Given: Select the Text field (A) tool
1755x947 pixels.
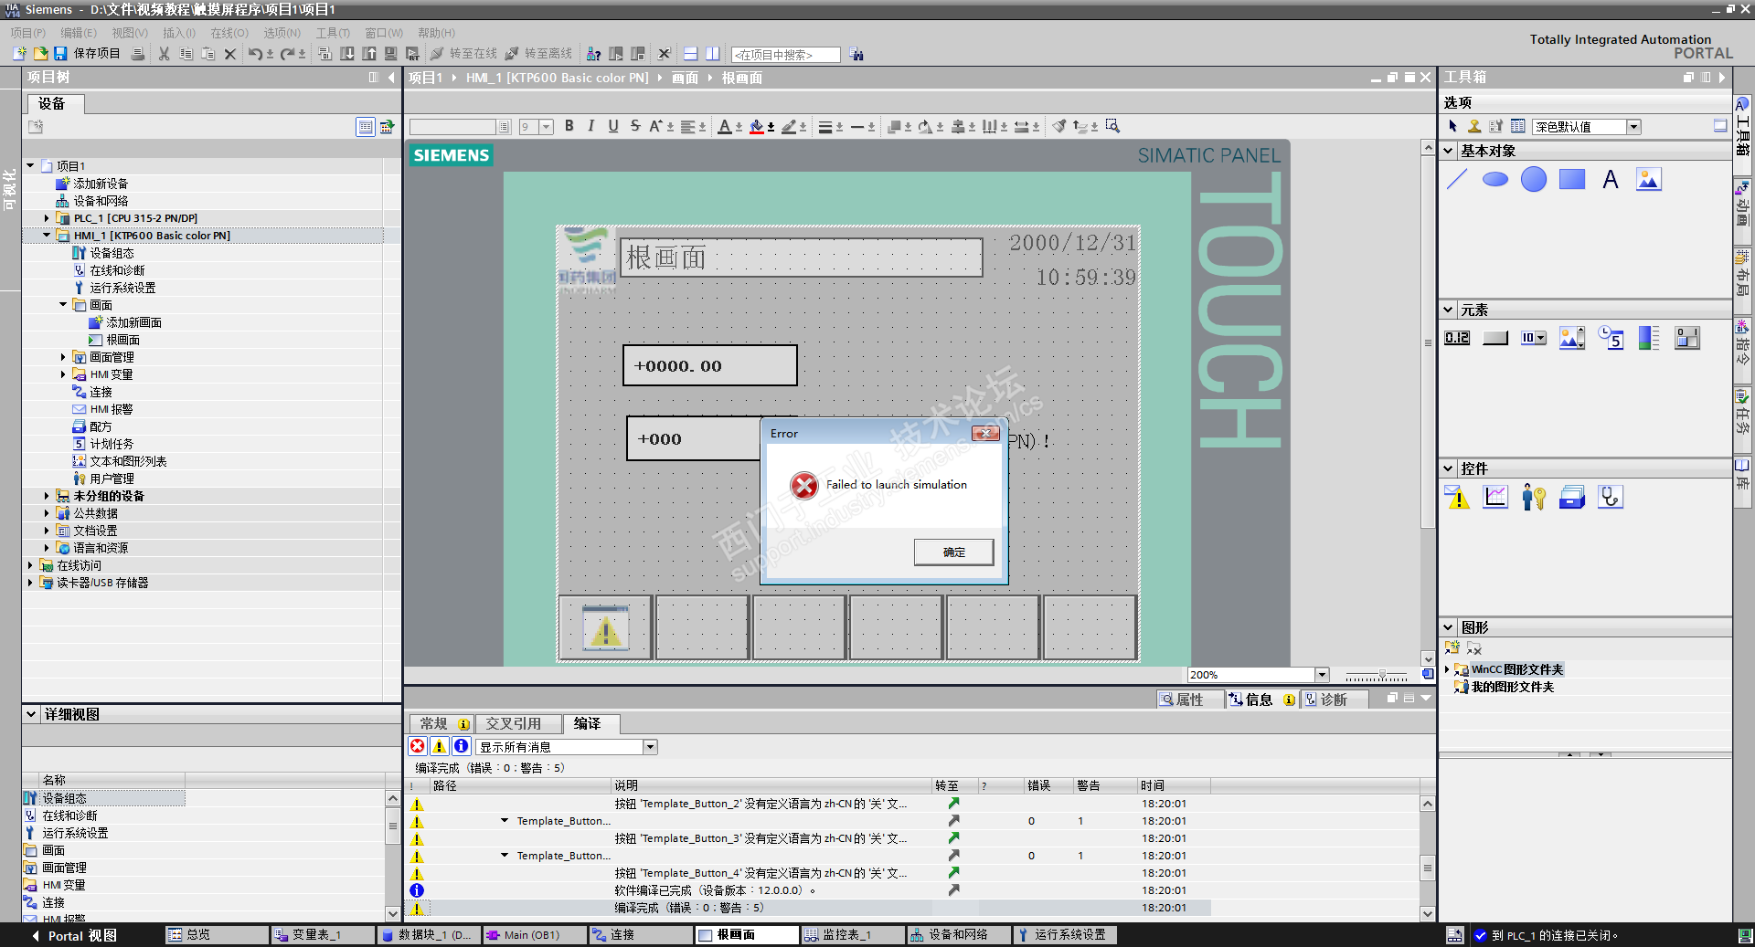Looking at the screenshot, I should (x=1611, y=180).
